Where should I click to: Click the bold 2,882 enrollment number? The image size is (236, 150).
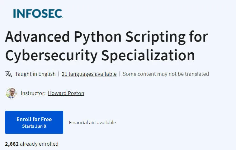[12, 144]
